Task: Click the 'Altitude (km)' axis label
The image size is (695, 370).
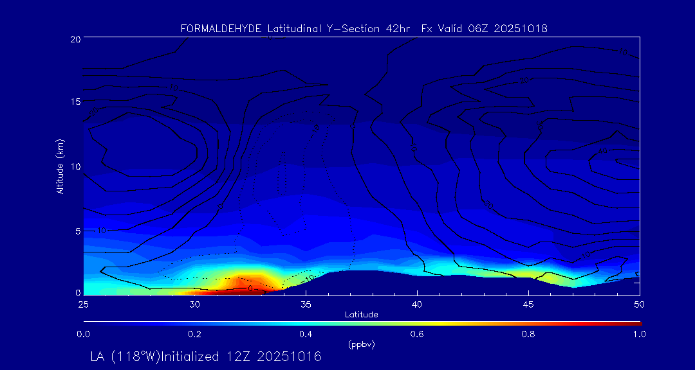Action: click(59, 166)
